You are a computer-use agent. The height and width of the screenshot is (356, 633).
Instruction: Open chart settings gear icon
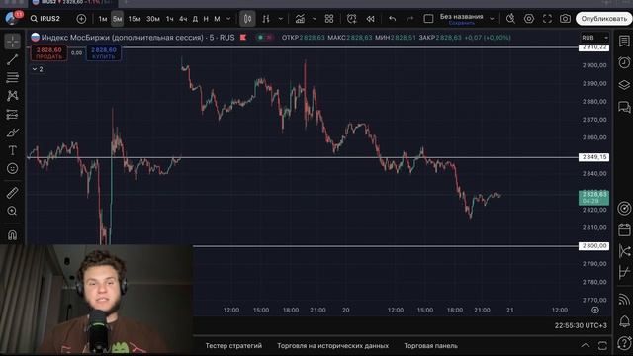(x=529, y=19)
